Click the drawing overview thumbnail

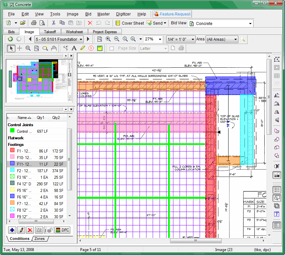[x=39, y=81]
